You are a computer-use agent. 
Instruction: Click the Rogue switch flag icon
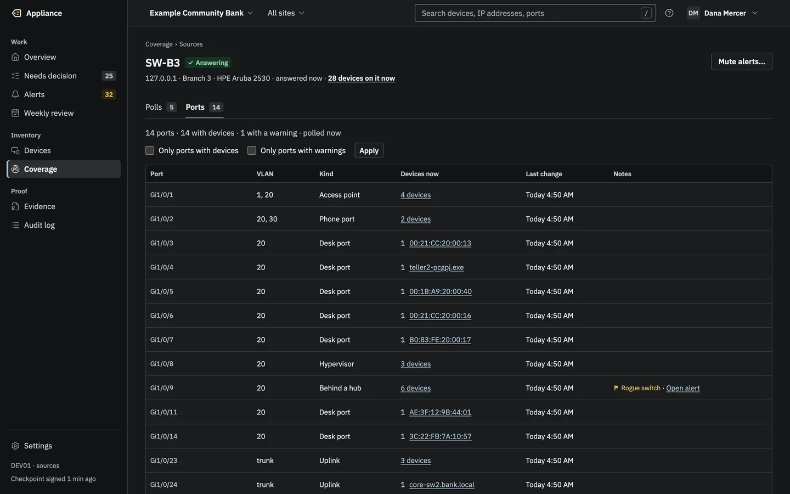point(616,388)
